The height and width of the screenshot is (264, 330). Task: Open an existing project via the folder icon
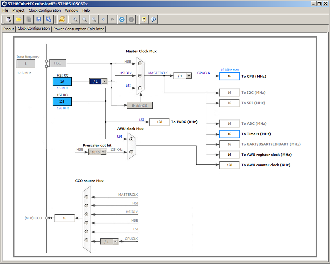pos(19,19)
